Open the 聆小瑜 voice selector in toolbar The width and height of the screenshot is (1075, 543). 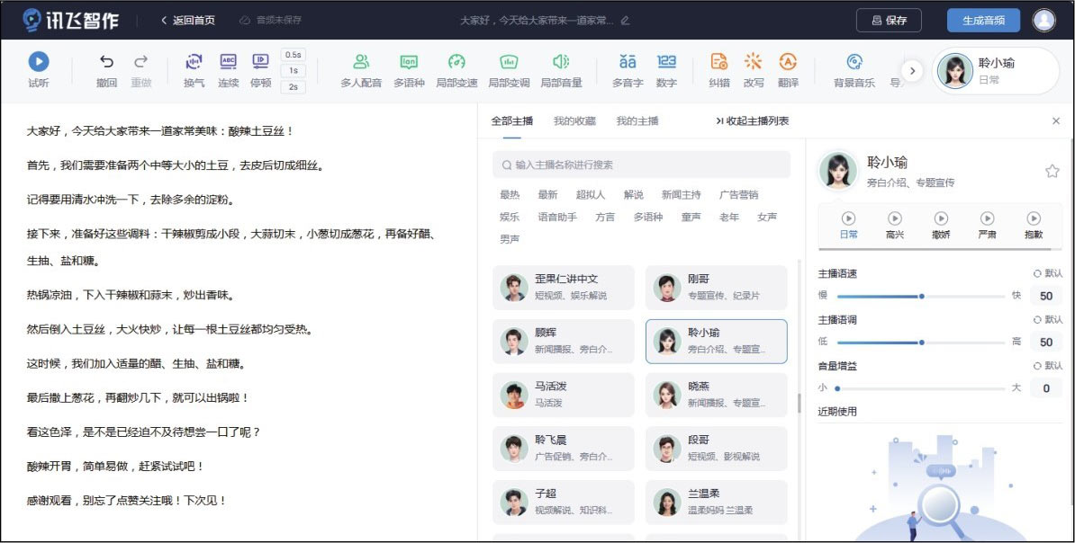coord(994,70)
